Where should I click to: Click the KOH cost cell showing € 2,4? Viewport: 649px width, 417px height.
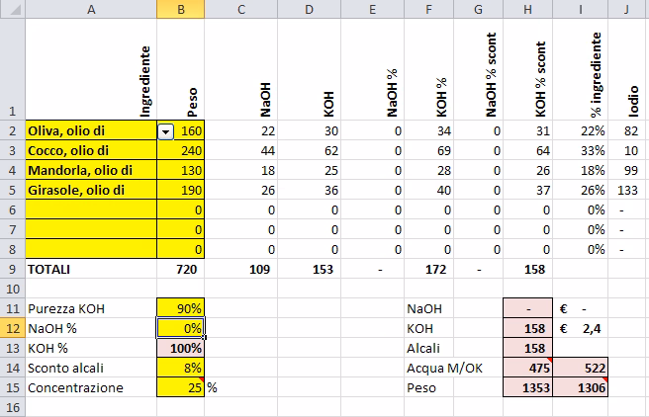tap(579, 328)
